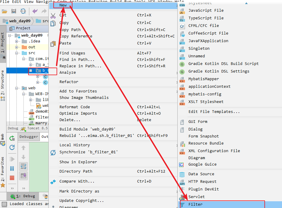Click the scissors Cut icon
Image resolution: width=282 pixels, height=208 pixels.
(x=53, y=16)
